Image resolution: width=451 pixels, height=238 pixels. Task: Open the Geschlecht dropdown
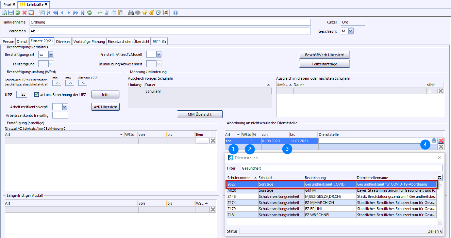[x=351, y=31]
